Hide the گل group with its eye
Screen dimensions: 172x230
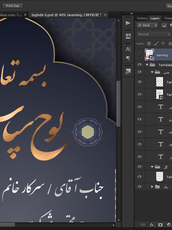(x=139, y=167)
